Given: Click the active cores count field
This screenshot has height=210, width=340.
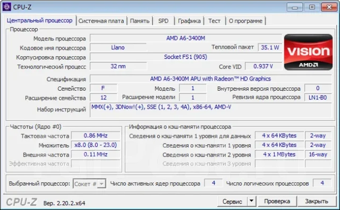Looking at the screenshot, I should pos(214,183).
